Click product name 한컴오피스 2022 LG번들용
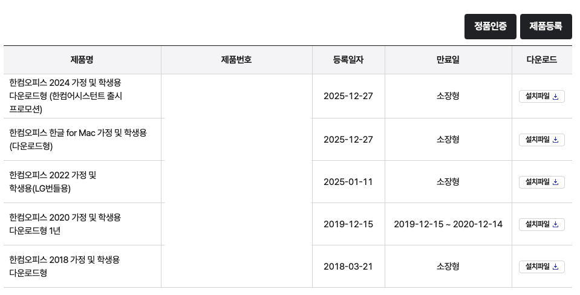The height and width of the screenshot is (295, 580). coord(53,181)
